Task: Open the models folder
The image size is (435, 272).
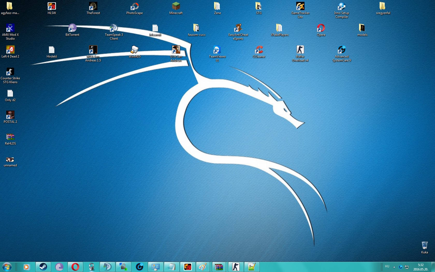Action: pyautogui.click(x=363, y=30)
